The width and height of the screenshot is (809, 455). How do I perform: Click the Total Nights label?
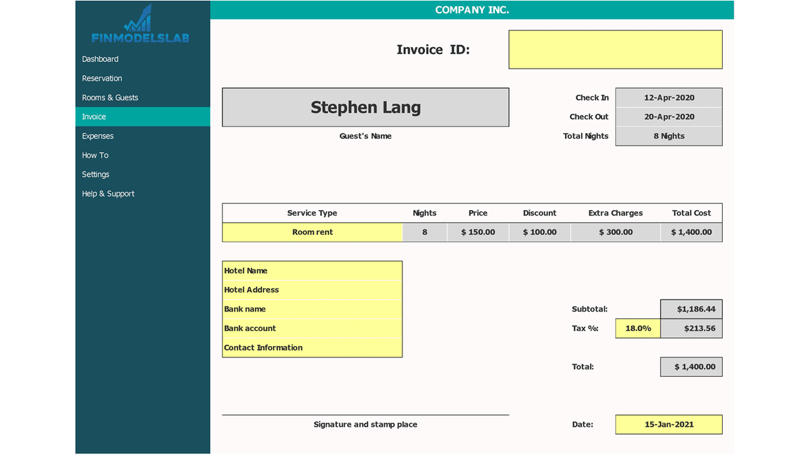(x=586, y=136)
